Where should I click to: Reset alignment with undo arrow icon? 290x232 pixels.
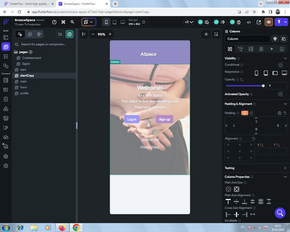(x=253, y=138)
